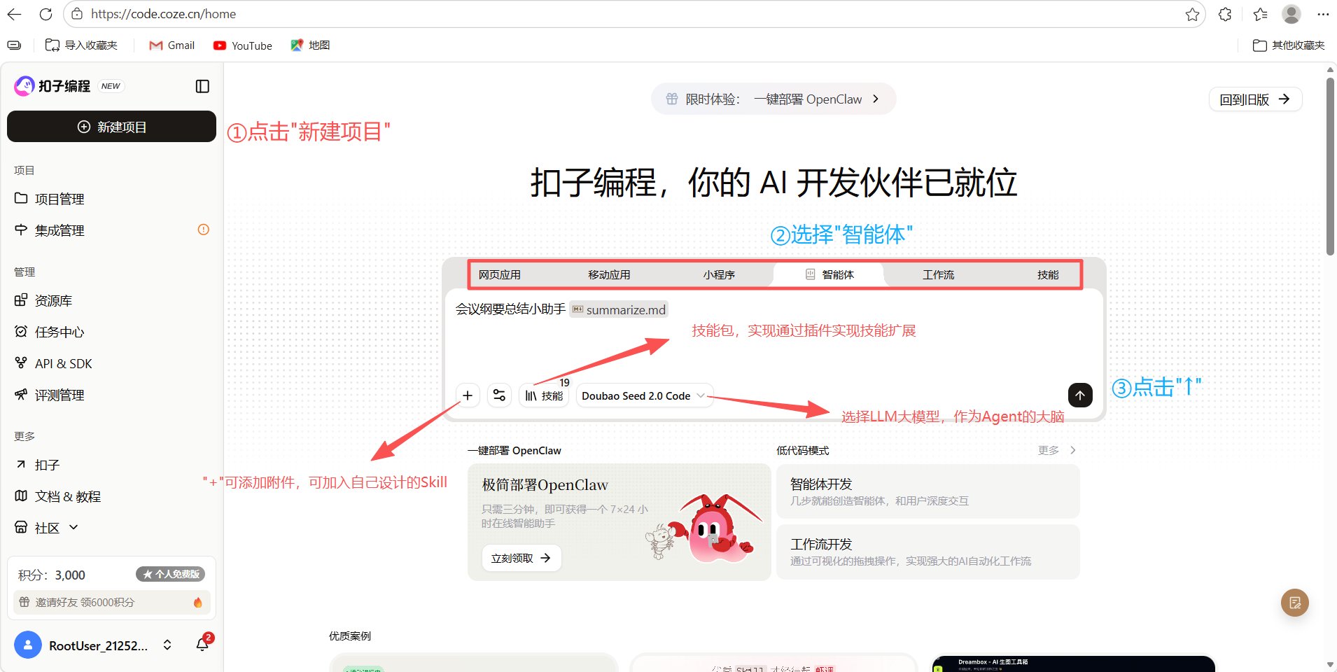The image size is (1337, 672).
Task: Click the 新建项目 button
Action: 111,127
